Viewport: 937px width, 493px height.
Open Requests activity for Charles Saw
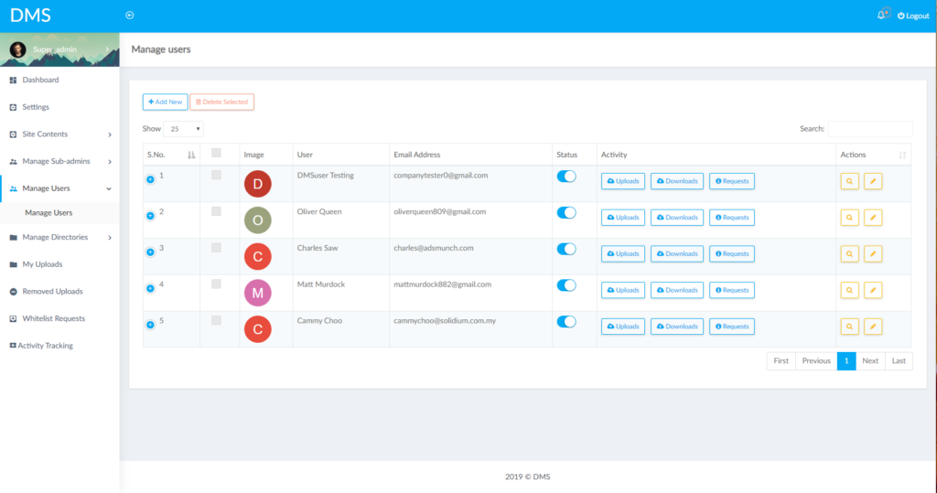coord(731,254)
